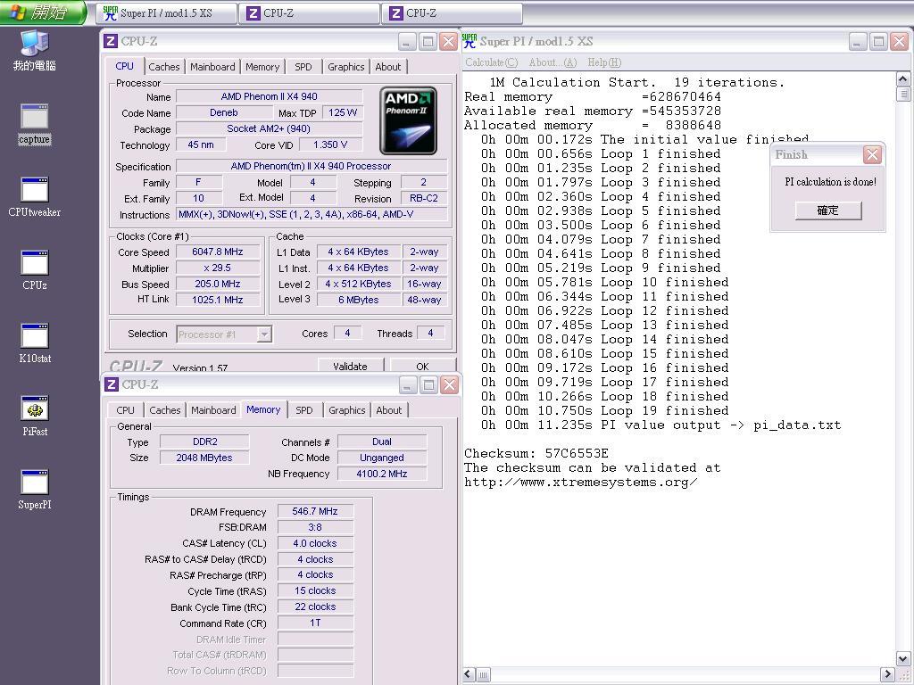914x685 pixels.
Task: Click the bottom CPU-Z window title icon
Action: click(112, 384)
